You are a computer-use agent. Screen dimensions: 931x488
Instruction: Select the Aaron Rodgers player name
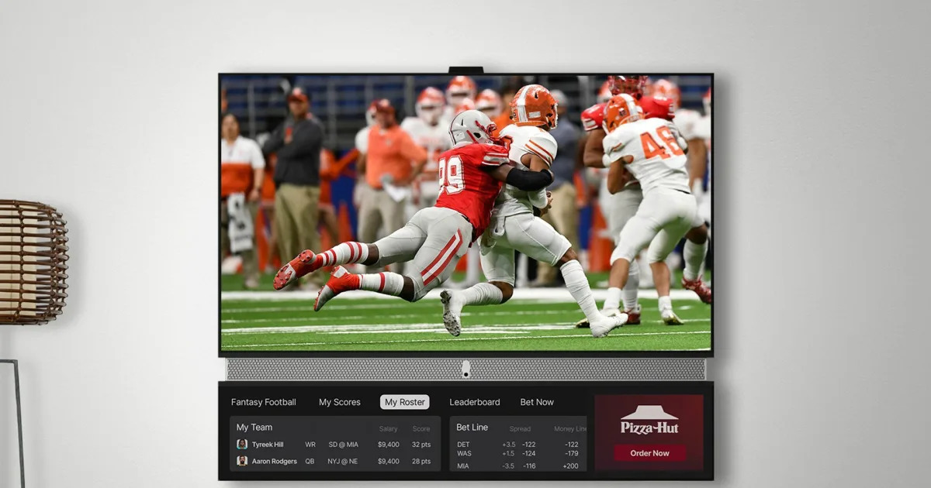tap(274, 461)
